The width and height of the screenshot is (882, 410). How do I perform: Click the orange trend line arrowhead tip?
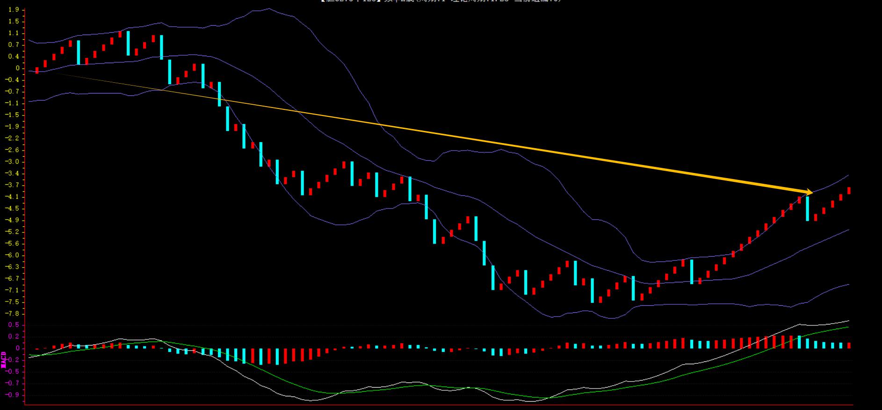click(x=812, y=192)
